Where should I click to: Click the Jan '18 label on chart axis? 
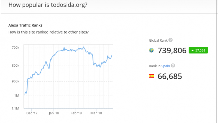tap(54, 113)
